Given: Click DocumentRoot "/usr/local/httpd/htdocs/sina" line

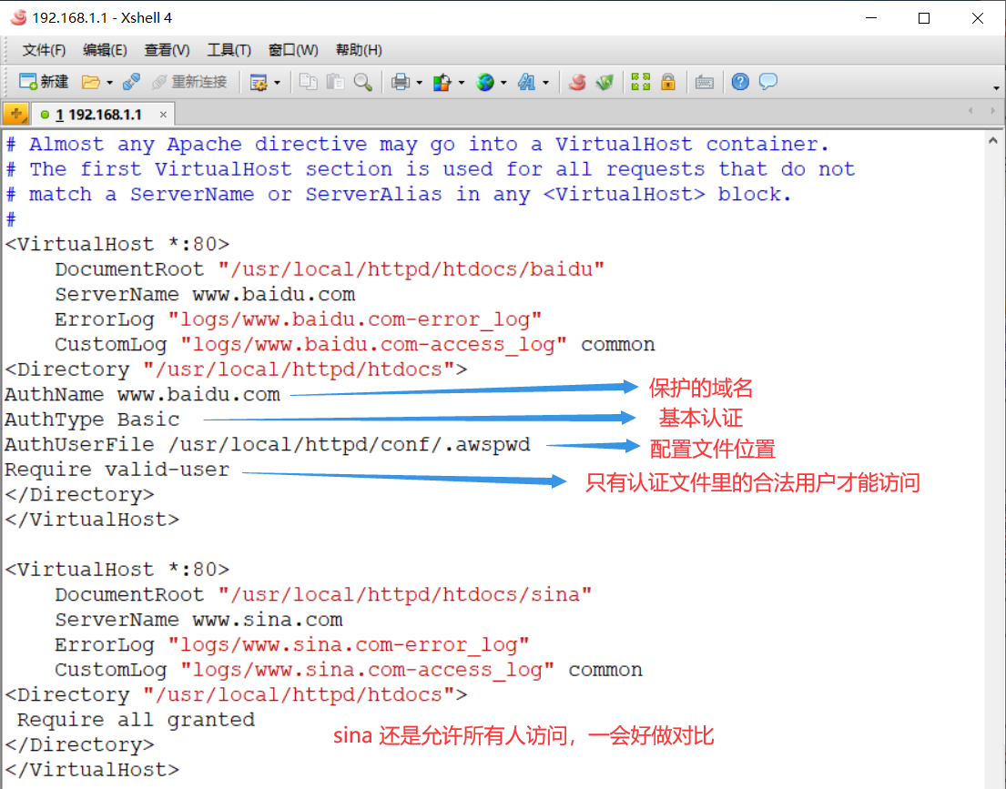Looking at the screenshot, I should [x=323, y=594].
